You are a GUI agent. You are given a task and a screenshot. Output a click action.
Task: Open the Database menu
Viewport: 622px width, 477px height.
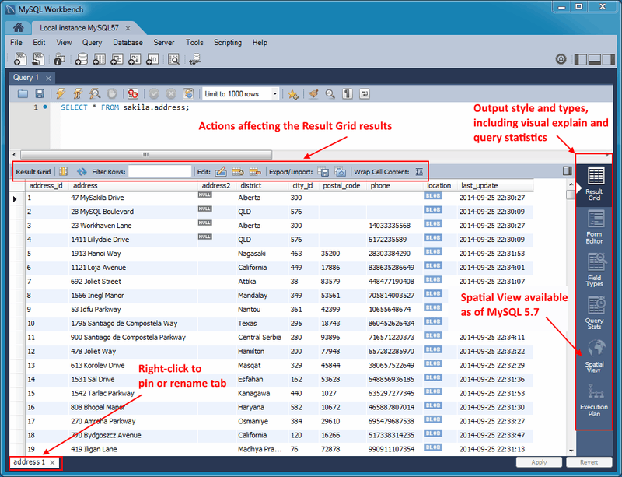[128, 43]
